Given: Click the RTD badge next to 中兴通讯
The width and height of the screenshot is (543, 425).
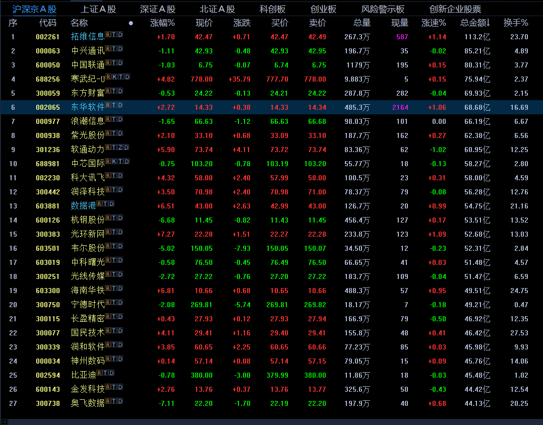Looking at the screenshot, I should click(114, 49).
